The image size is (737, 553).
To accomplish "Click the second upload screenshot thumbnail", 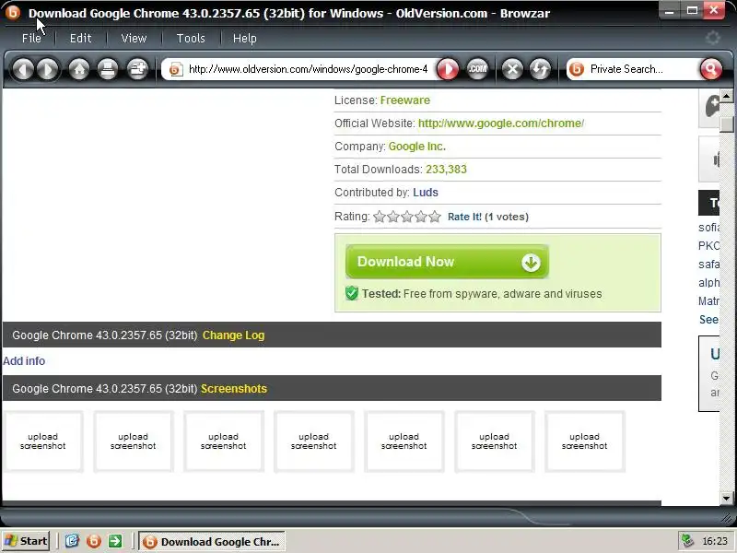I will pyautogui.click(x=133, y=441).
